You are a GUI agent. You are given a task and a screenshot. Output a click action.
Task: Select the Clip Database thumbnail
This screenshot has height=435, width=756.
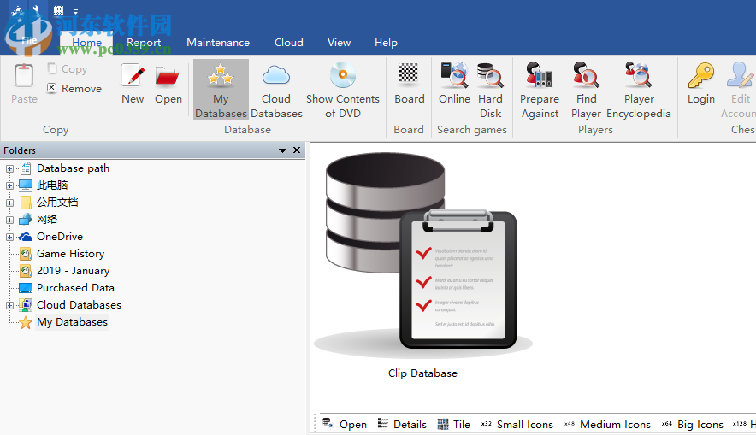(x=422, y=256)
